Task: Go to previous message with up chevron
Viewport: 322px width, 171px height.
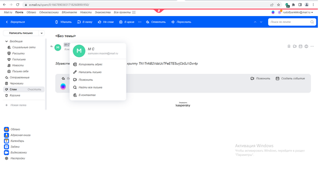Action: tap(255, 22)
